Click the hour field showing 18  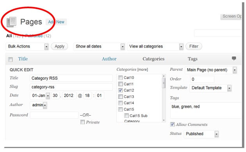[x=87, y=95]
